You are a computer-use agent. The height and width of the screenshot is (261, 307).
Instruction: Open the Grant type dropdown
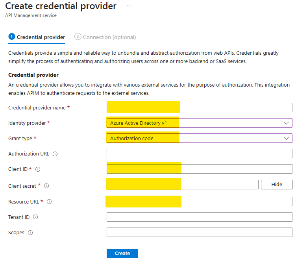point(199,138)
